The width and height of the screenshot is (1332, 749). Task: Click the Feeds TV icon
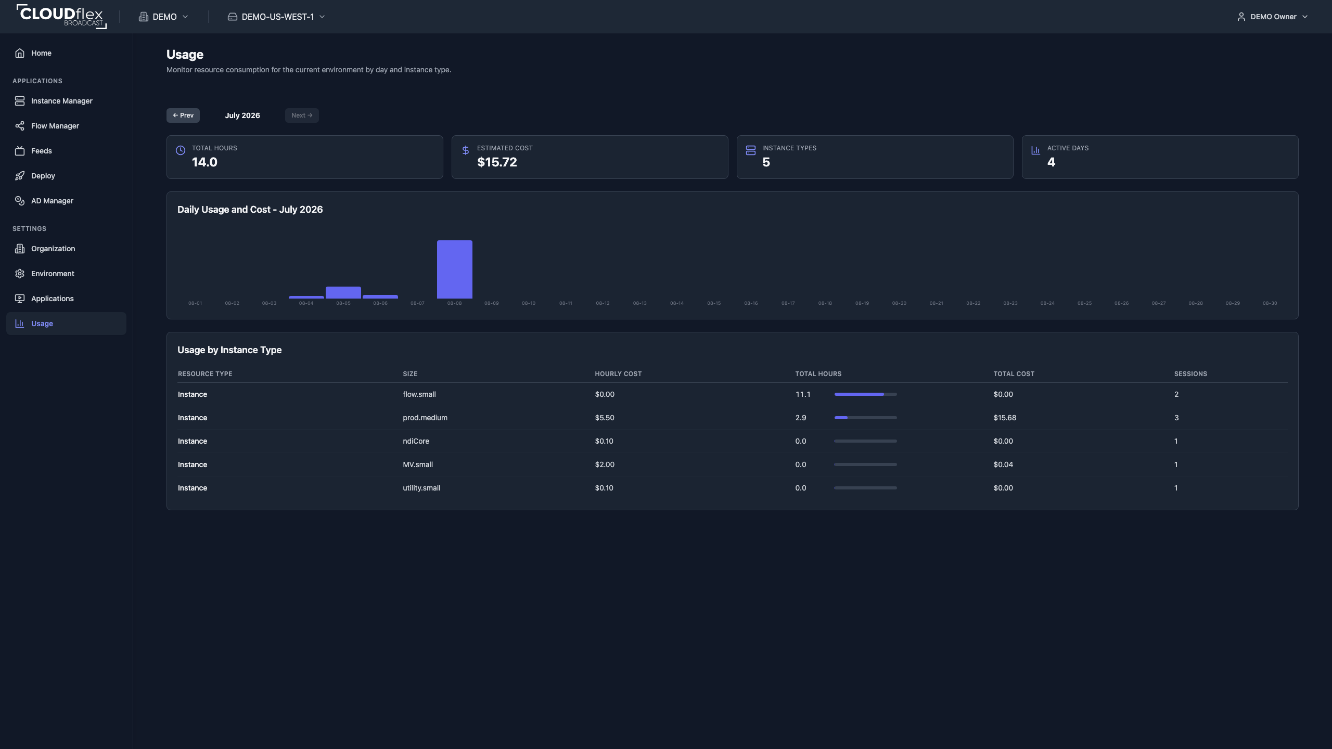20,151
